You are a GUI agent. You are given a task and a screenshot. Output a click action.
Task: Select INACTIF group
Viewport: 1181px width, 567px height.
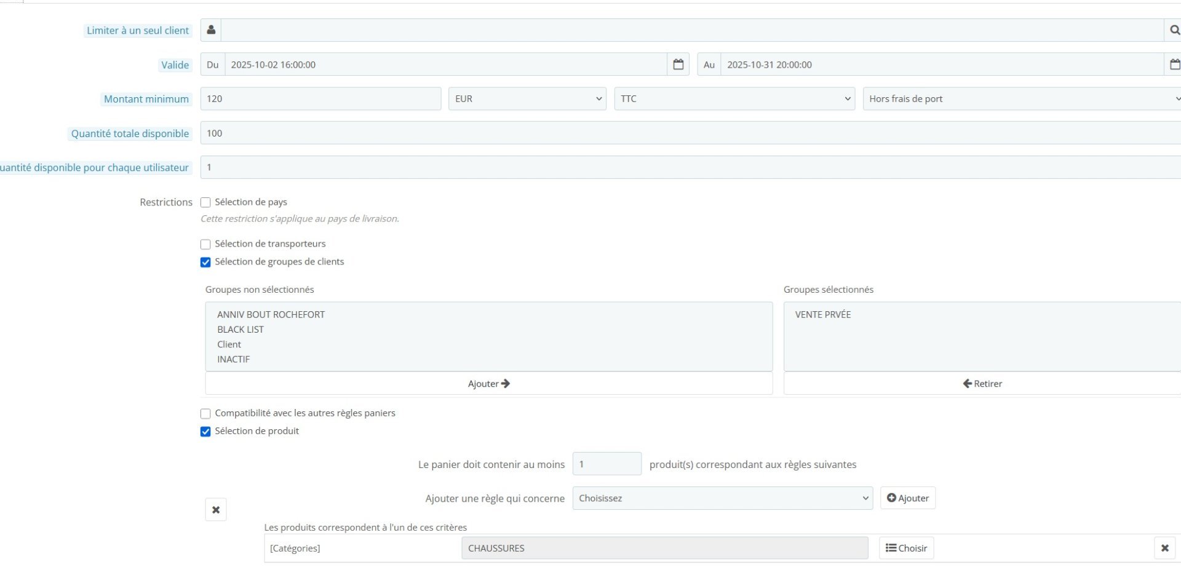(234, 359)
